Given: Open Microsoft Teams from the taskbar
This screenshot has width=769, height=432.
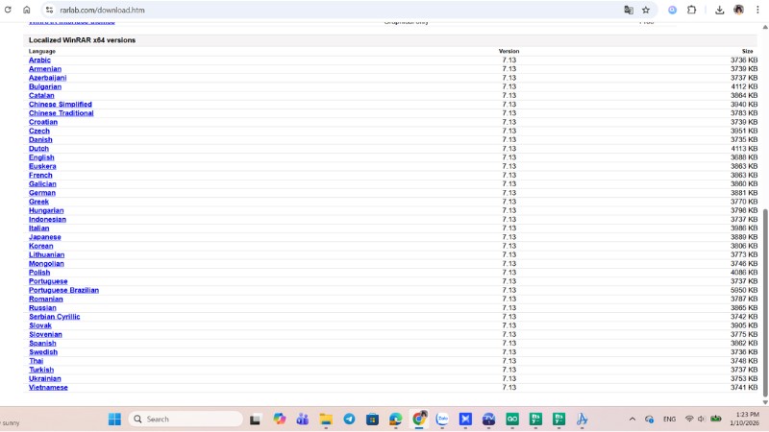Looking at the screenshot, I should click(303, 420).
